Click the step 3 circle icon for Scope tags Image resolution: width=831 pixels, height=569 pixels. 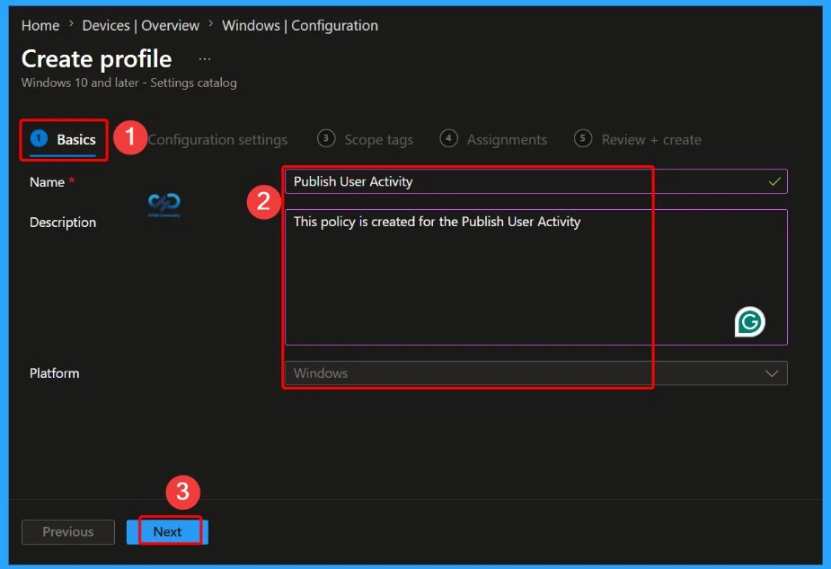pyautogui.click(x=326, y=139)
